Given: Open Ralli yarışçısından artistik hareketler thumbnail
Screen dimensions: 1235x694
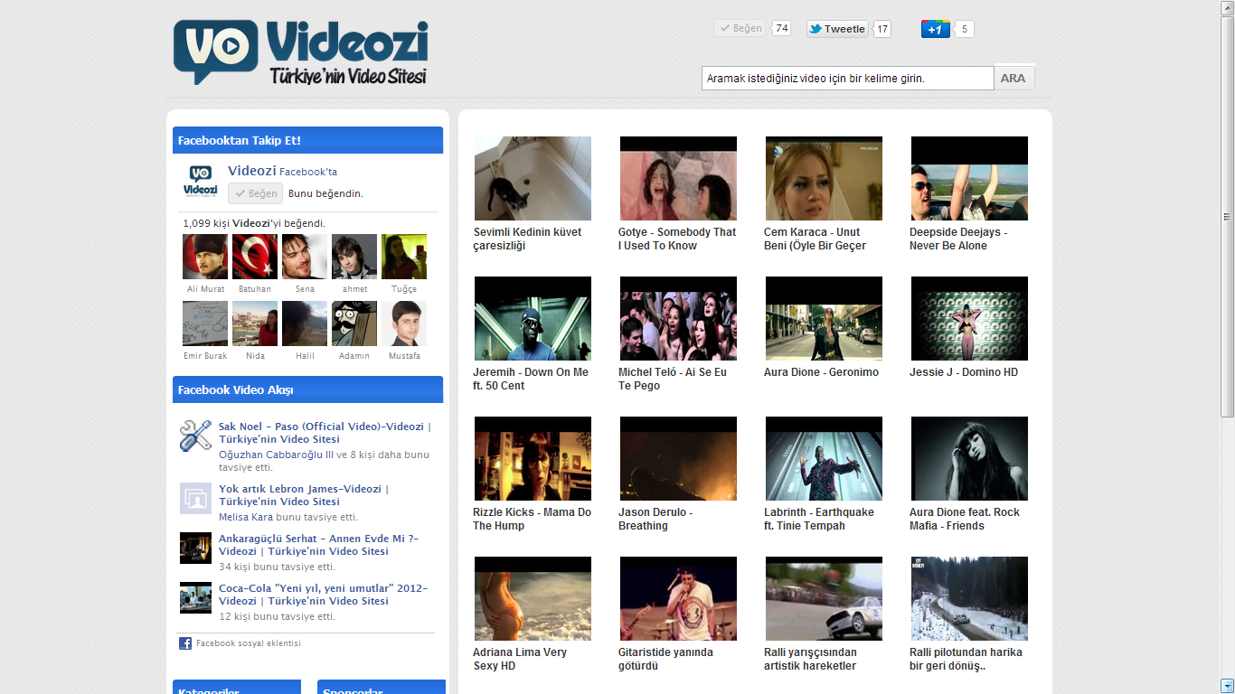Looking at the screenshot, I should point(824,598).
